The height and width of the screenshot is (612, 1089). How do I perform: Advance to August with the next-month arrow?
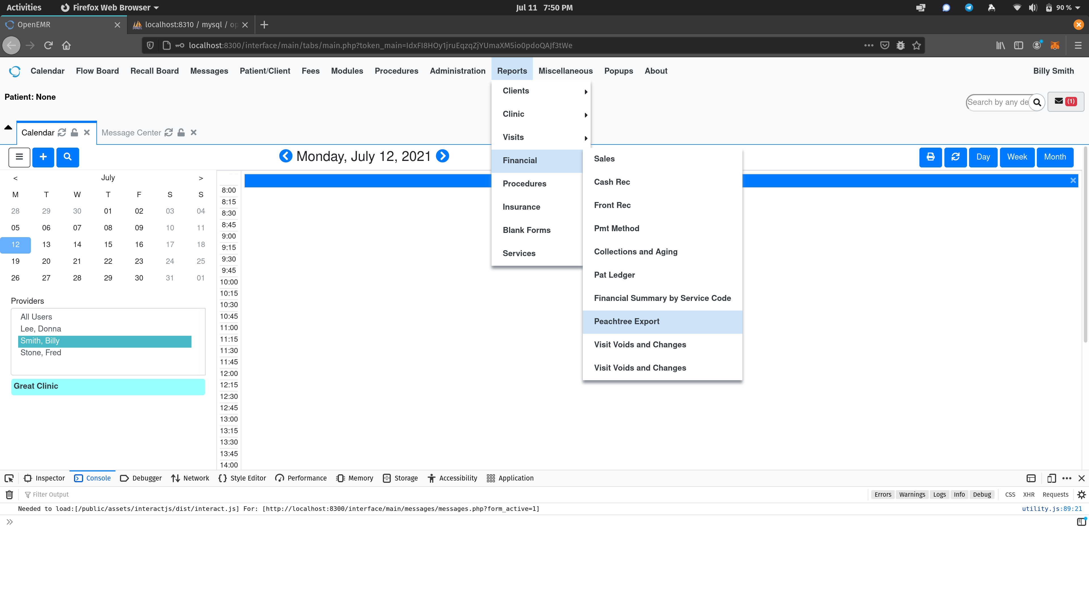[x=201, y=178]
